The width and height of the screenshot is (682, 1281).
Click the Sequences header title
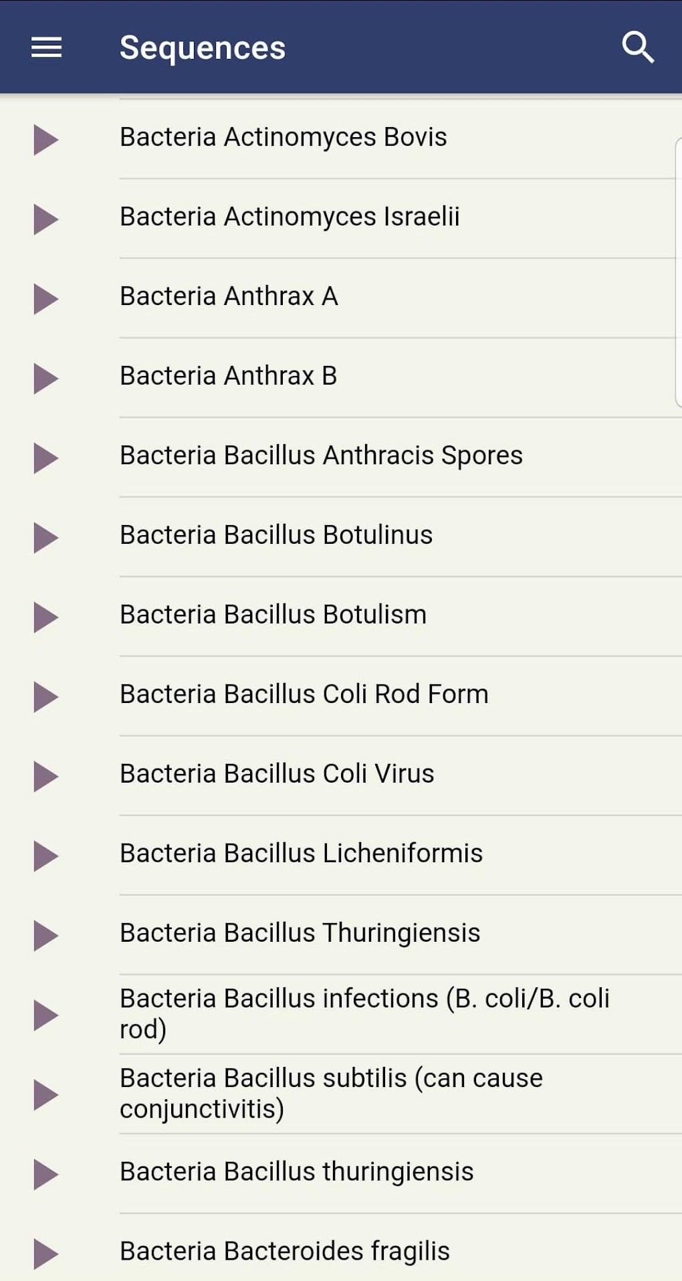point(202,47)
